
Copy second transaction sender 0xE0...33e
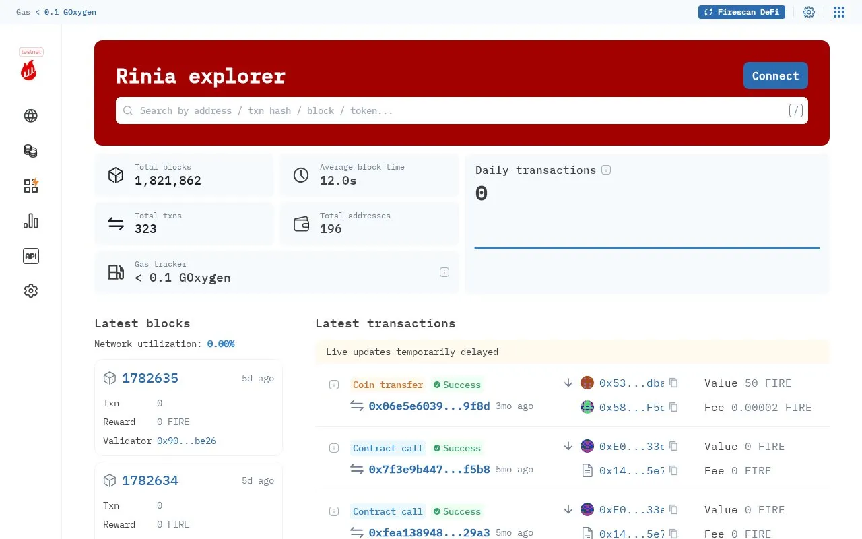[x=673, y=446]
